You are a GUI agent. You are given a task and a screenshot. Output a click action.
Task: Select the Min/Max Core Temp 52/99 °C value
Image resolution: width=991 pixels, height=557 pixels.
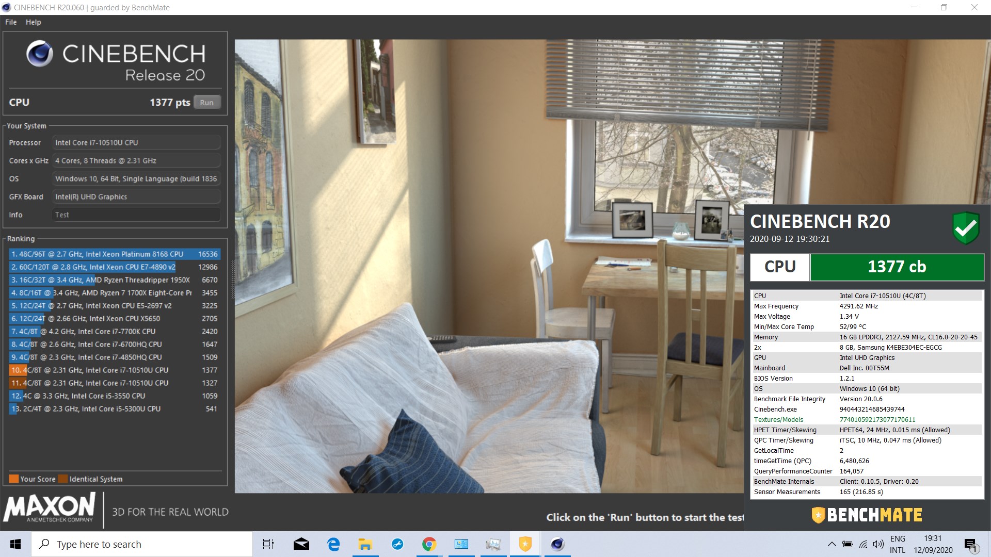point(853,326)
